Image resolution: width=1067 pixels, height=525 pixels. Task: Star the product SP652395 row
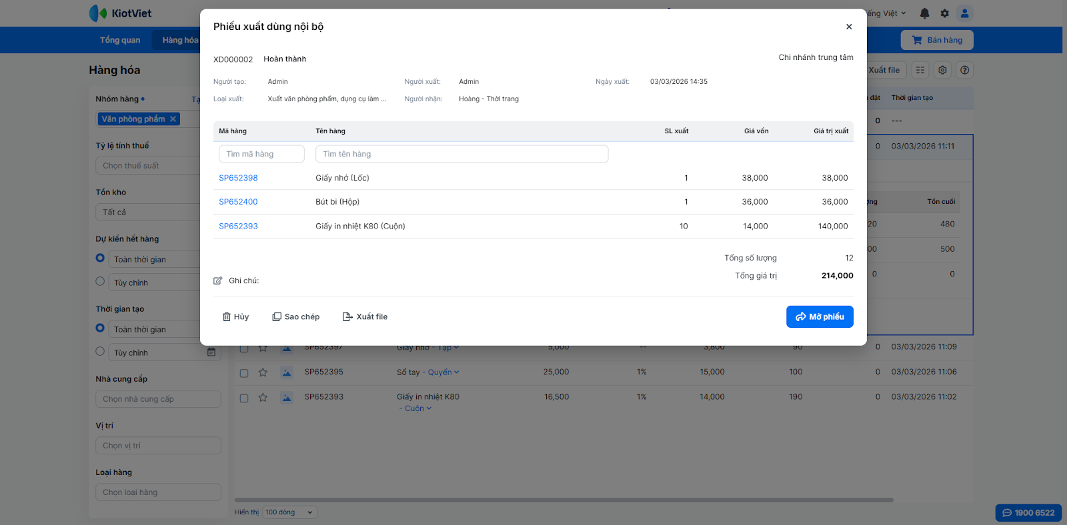263,372
